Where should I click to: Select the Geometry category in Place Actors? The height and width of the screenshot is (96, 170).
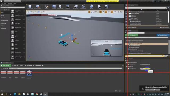[3, 23]
